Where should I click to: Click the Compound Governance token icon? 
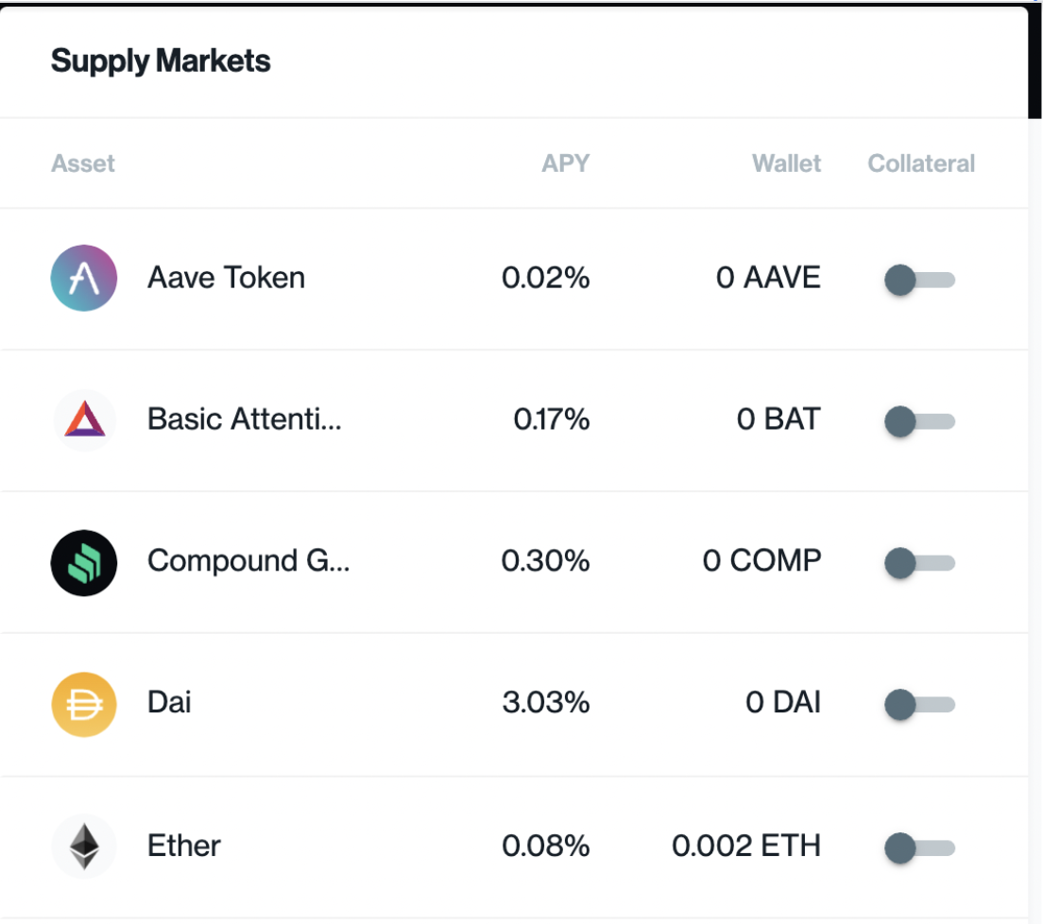(x=83, y=562)
